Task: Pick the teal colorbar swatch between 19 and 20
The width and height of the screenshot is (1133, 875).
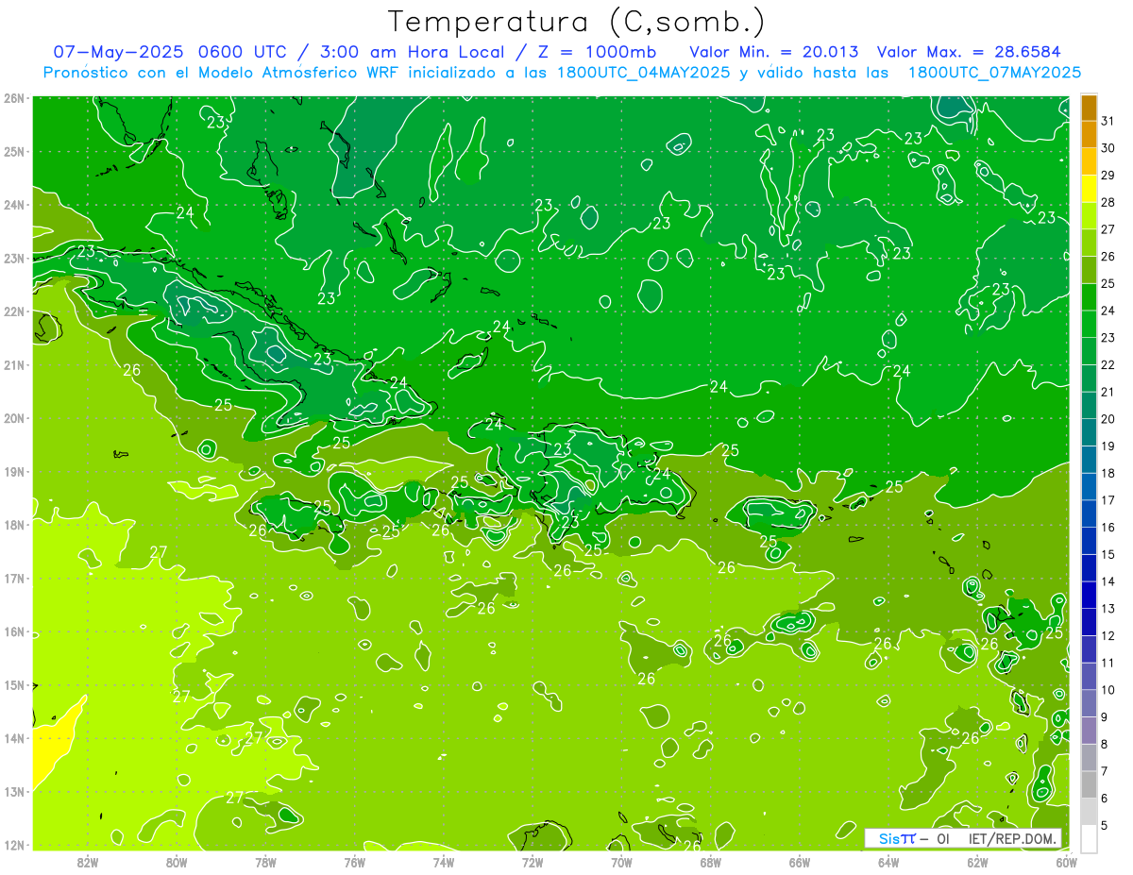Action: 1089,432
